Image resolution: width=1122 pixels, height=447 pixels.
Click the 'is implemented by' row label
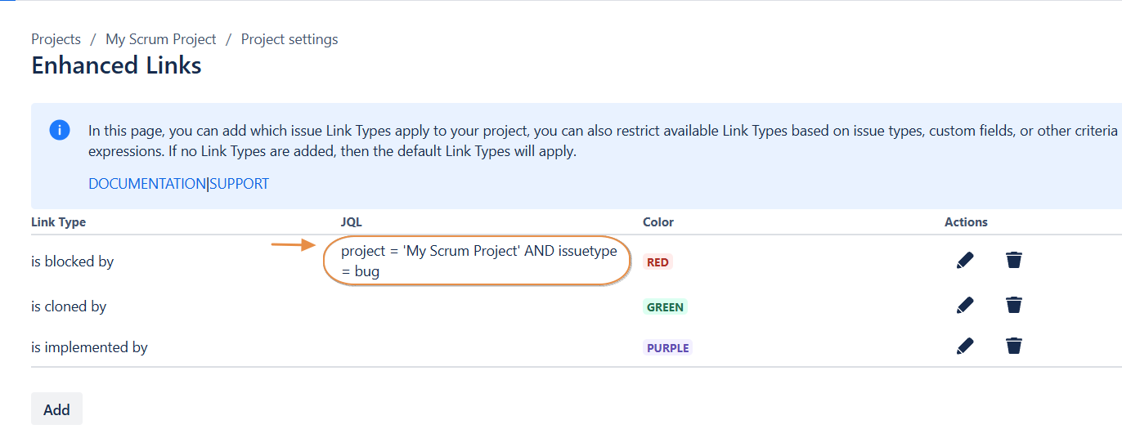tap(89, 347)
